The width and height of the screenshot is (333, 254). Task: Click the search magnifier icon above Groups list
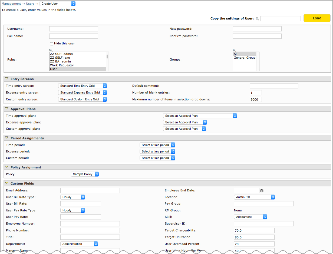[235, 50]
